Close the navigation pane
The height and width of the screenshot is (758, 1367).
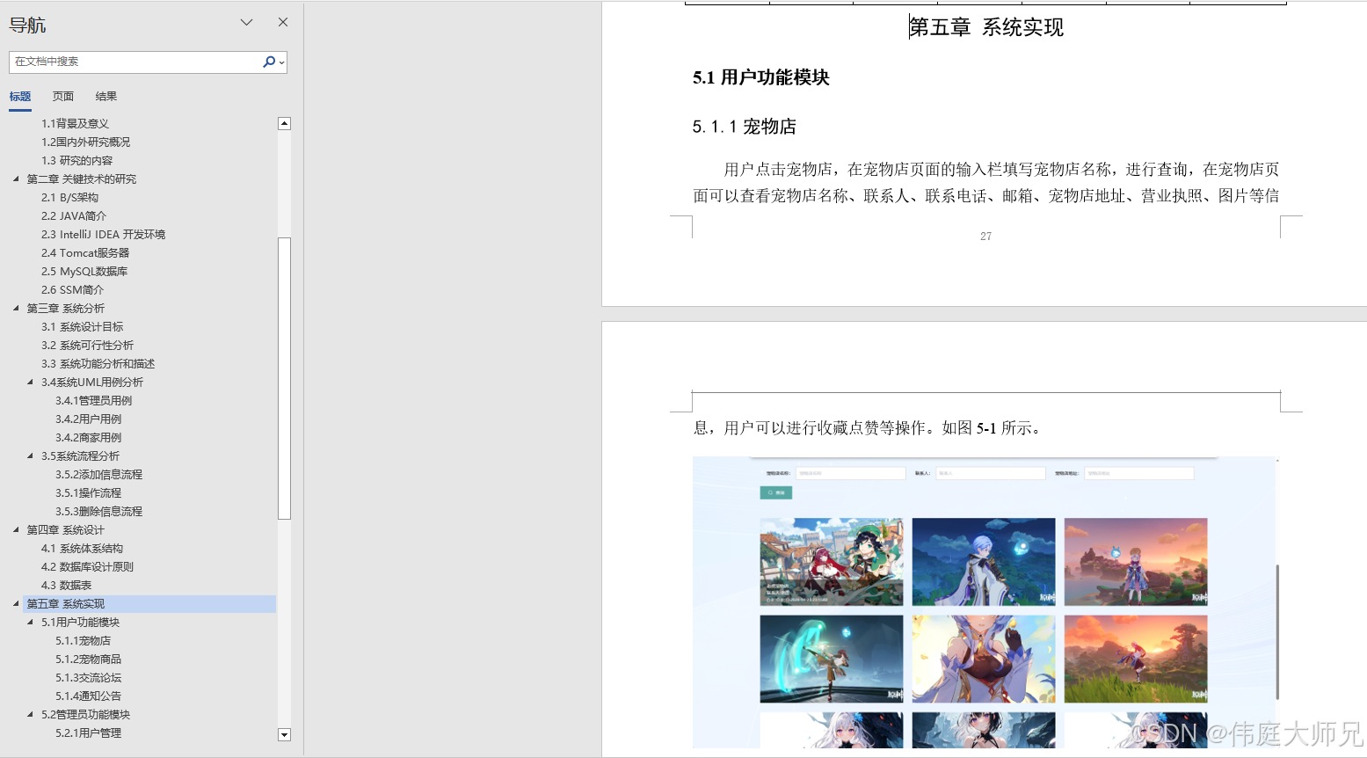tap(283, 22)
